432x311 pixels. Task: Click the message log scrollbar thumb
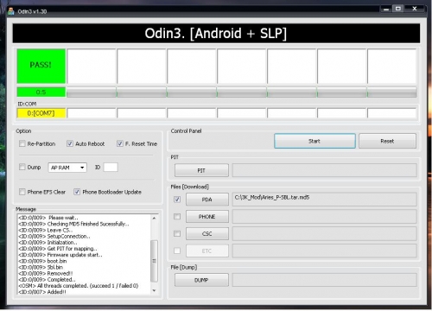pyautogui.click(x=154, y=261)
